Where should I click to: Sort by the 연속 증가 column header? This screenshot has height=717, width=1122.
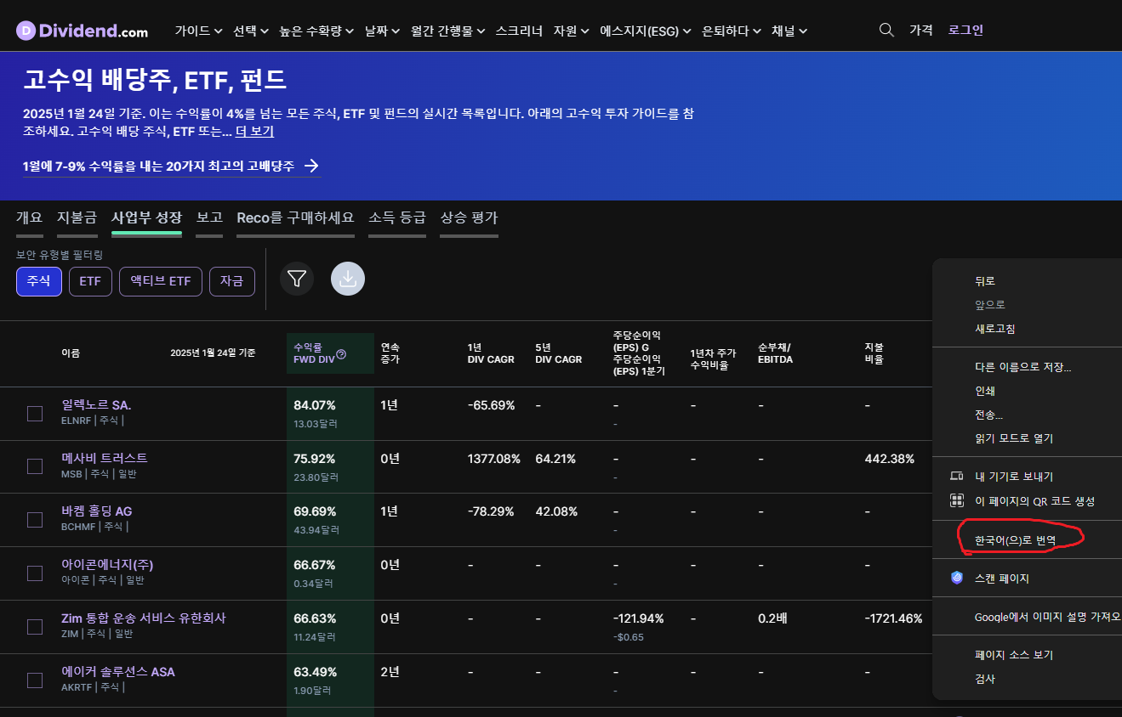(390, 353)
